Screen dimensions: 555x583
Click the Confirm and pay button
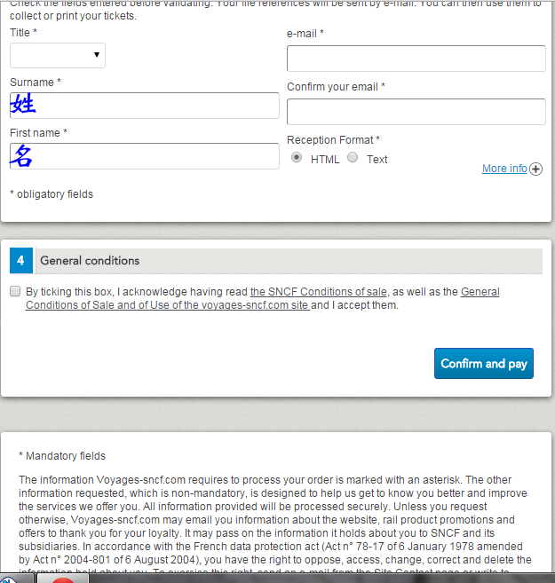483,364
